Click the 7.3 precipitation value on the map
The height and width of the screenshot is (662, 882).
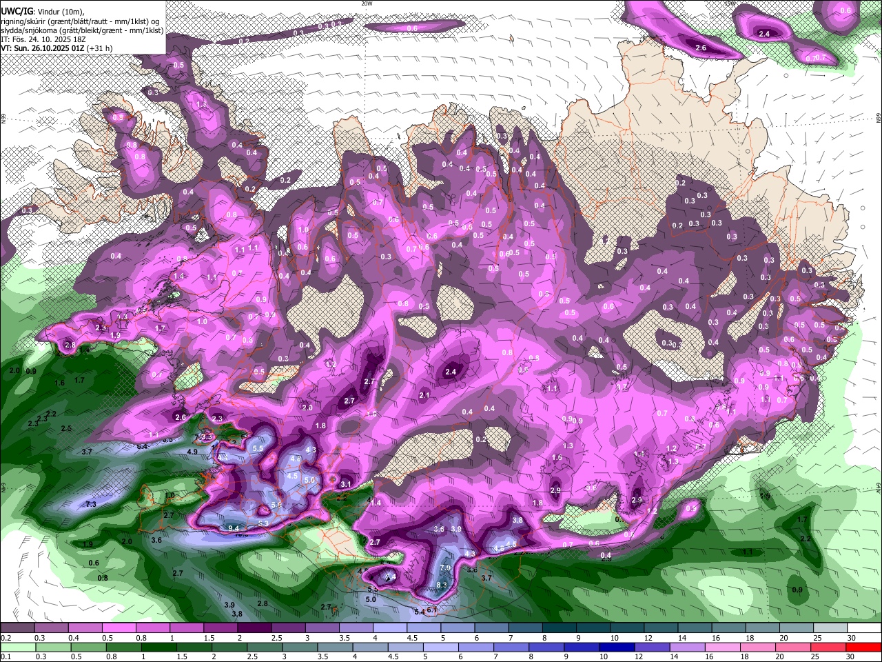click(91, 505)
